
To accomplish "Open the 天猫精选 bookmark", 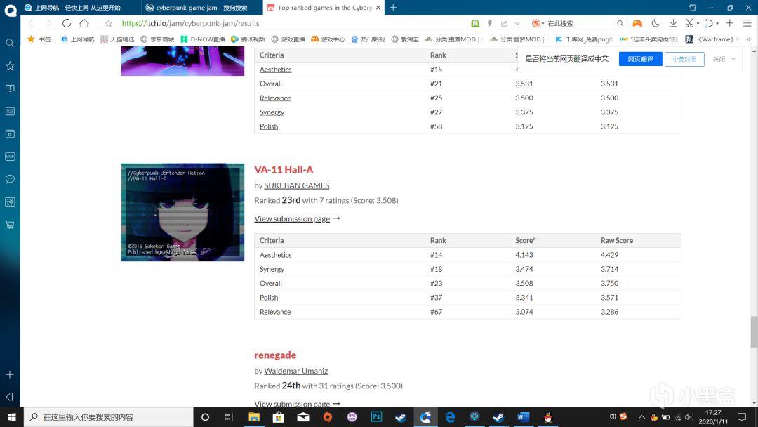I will 117,39.
